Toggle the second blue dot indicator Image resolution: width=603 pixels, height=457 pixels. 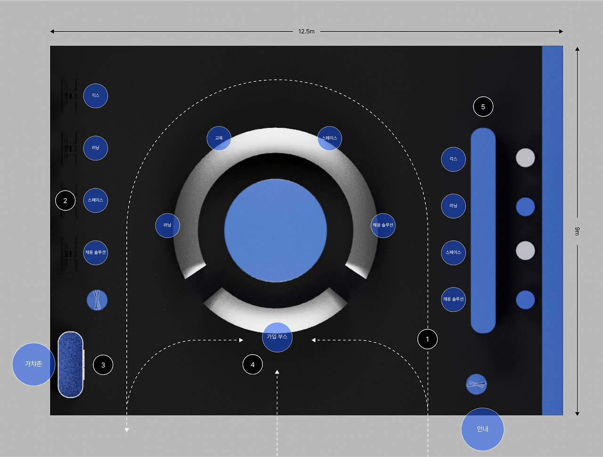coord(524,206)
